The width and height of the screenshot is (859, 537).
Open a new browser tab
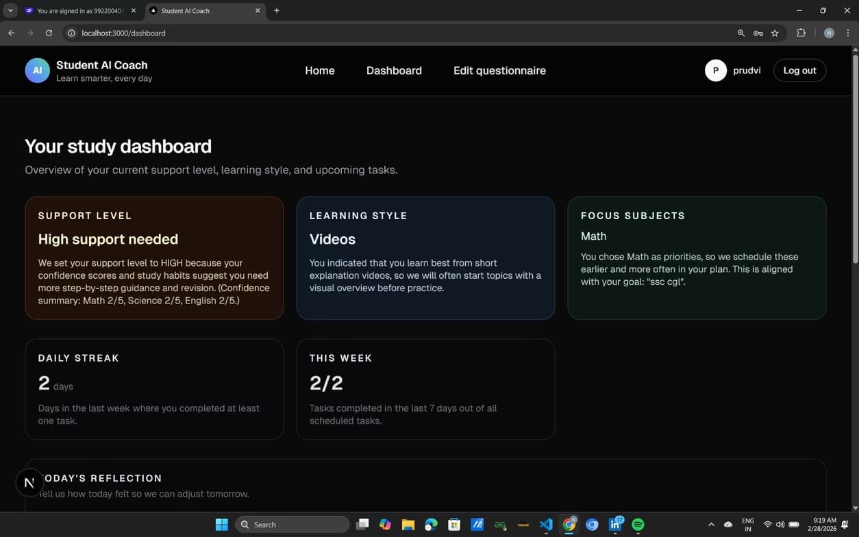[277, 11]
